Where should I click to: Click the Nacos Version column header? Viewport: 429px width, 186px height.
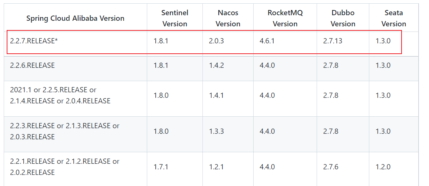tap(228, 18)
